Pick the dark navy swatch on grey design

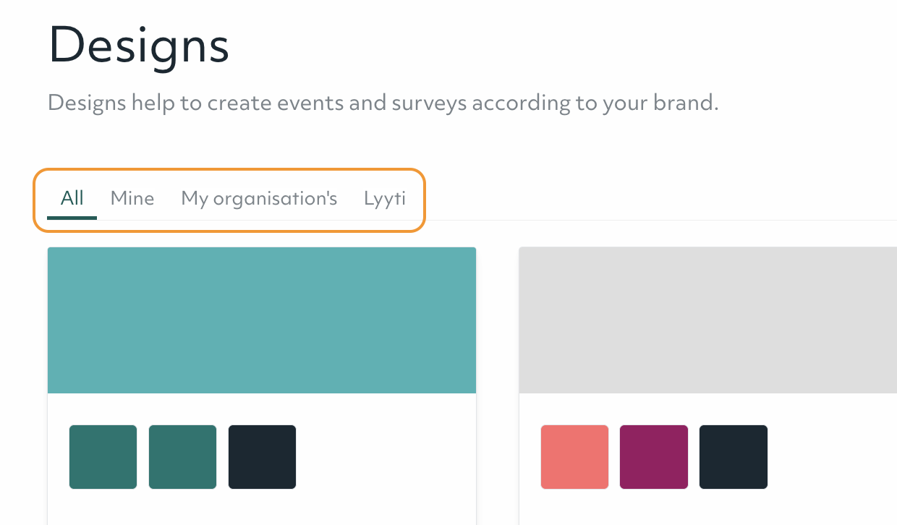[734, 457]
